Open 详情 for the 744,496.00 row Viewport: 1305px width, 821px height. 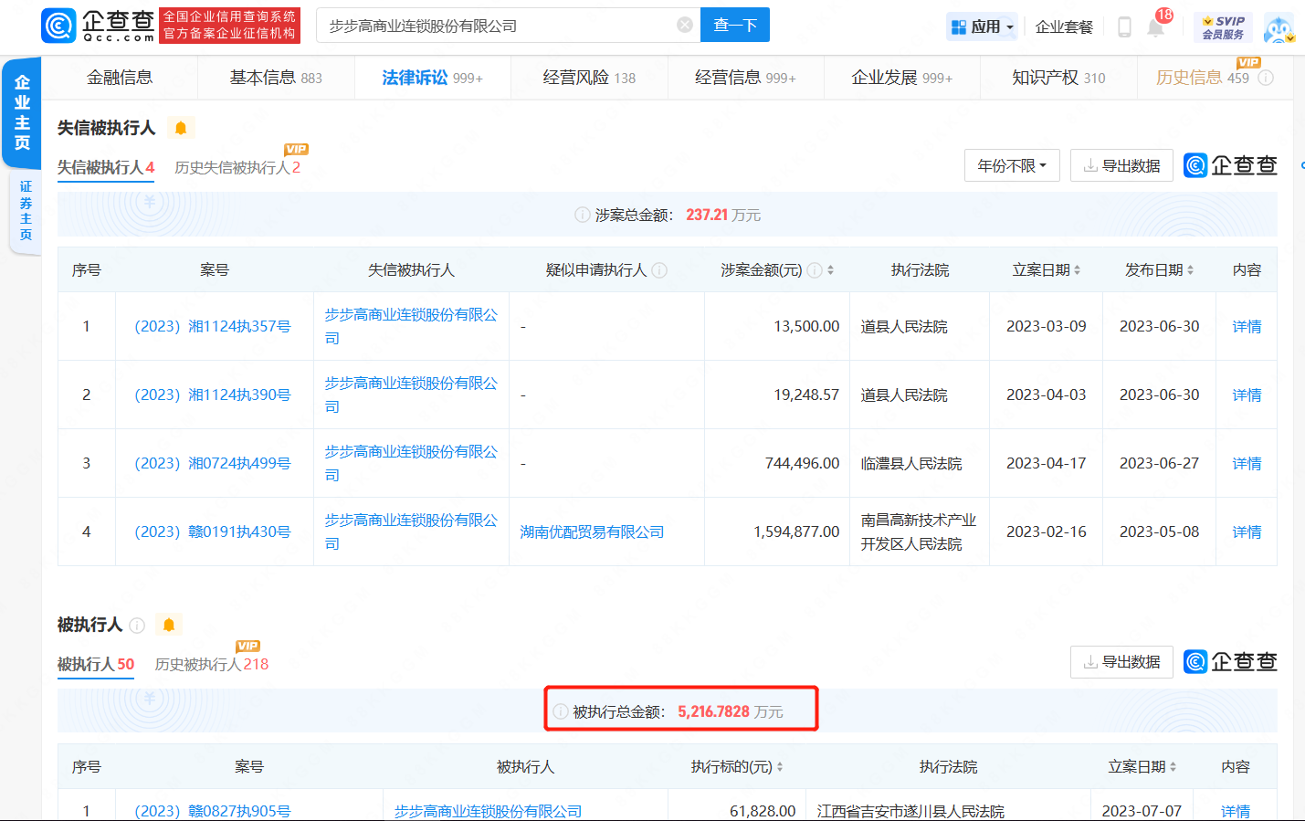[1247, 463]
